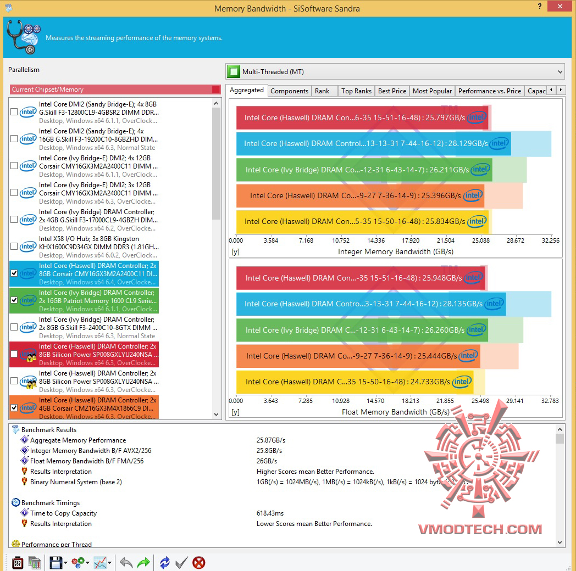
Task: Click Intel logo in the 28.129GB/s blue bar
Action: point(500,143)
